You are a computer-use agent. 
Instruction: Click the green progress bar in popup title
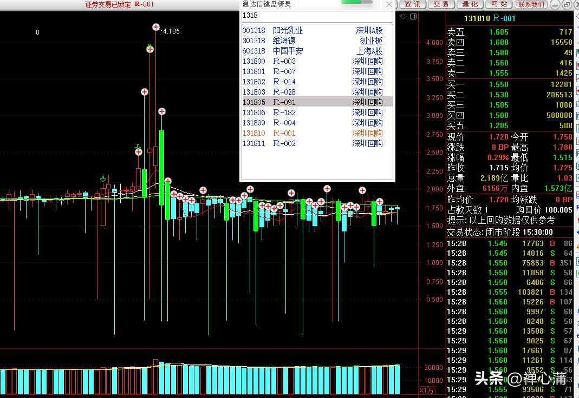pos(356,2)
